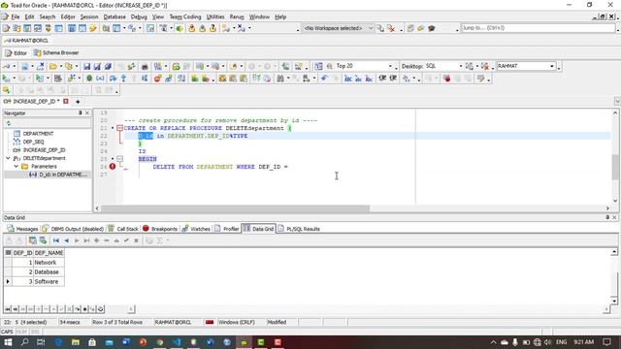Viewport: 621px width, 349px height.
Task: Switch to the Breakpoints tab
Action: tap(159, 229)
